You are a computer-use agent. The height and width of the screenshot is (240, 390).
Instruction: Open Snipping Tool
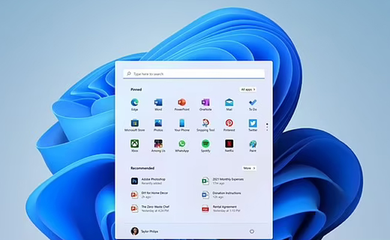coord(205,125)
